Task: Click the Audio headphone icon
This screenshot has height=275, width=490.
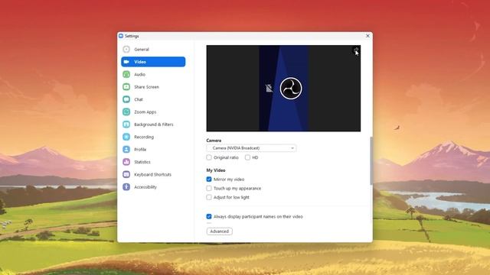Action: (126, 74)
